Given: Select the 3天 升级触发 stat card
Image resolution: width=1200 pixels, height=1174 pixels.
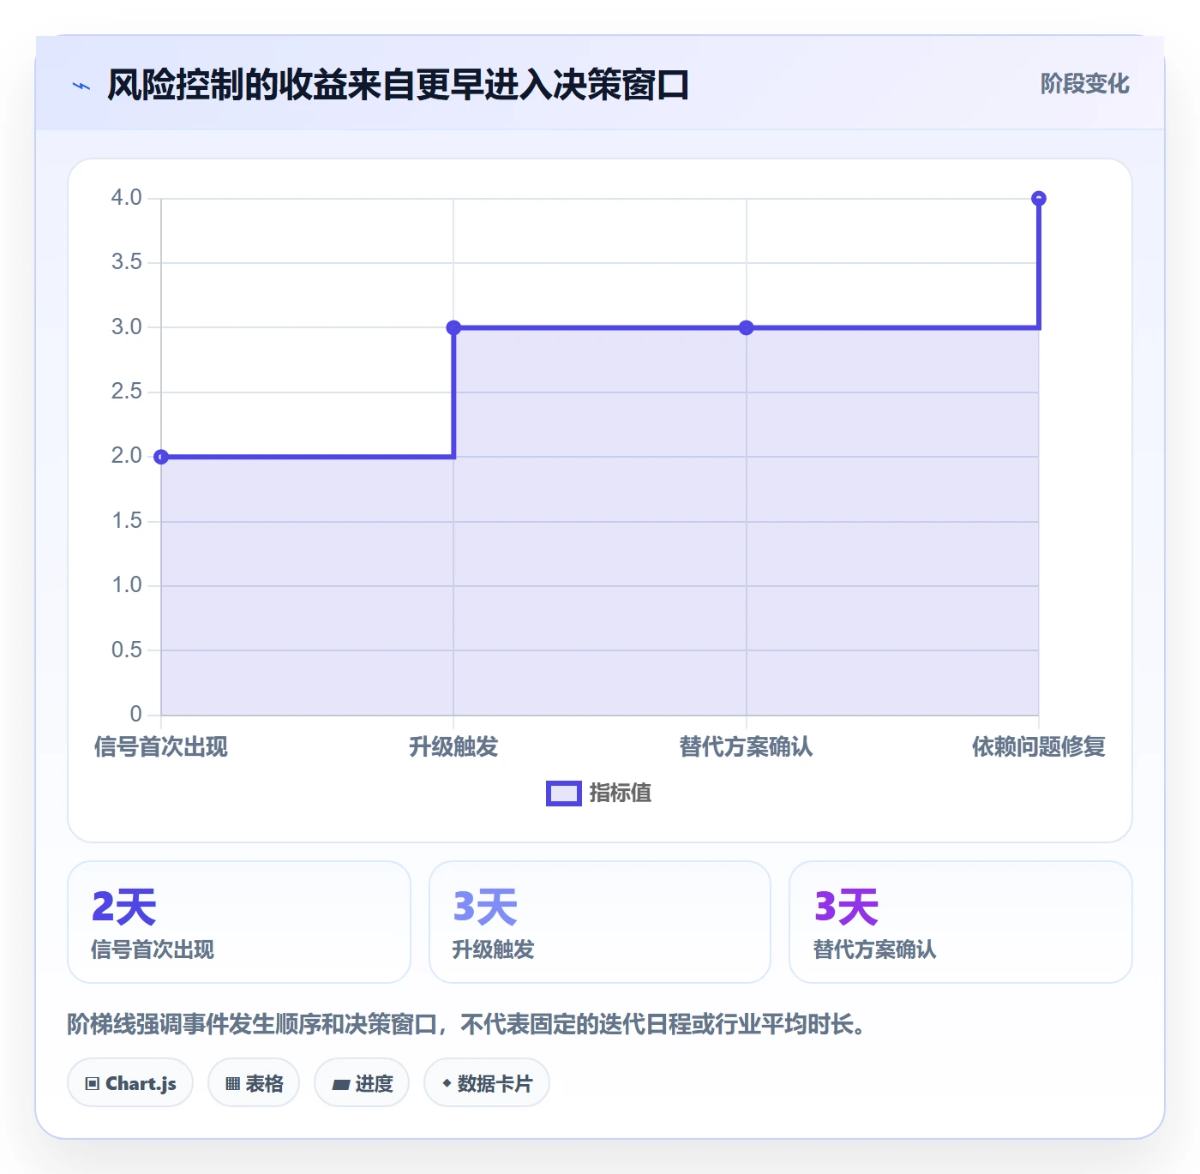Looking at the screenshot, I should point(600,922).
